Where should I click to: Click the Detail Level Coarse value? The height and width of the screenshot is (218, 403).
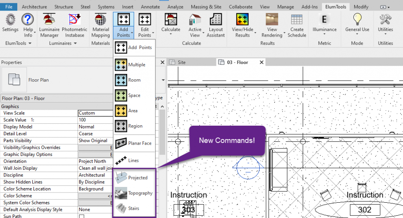click(96, 134)
